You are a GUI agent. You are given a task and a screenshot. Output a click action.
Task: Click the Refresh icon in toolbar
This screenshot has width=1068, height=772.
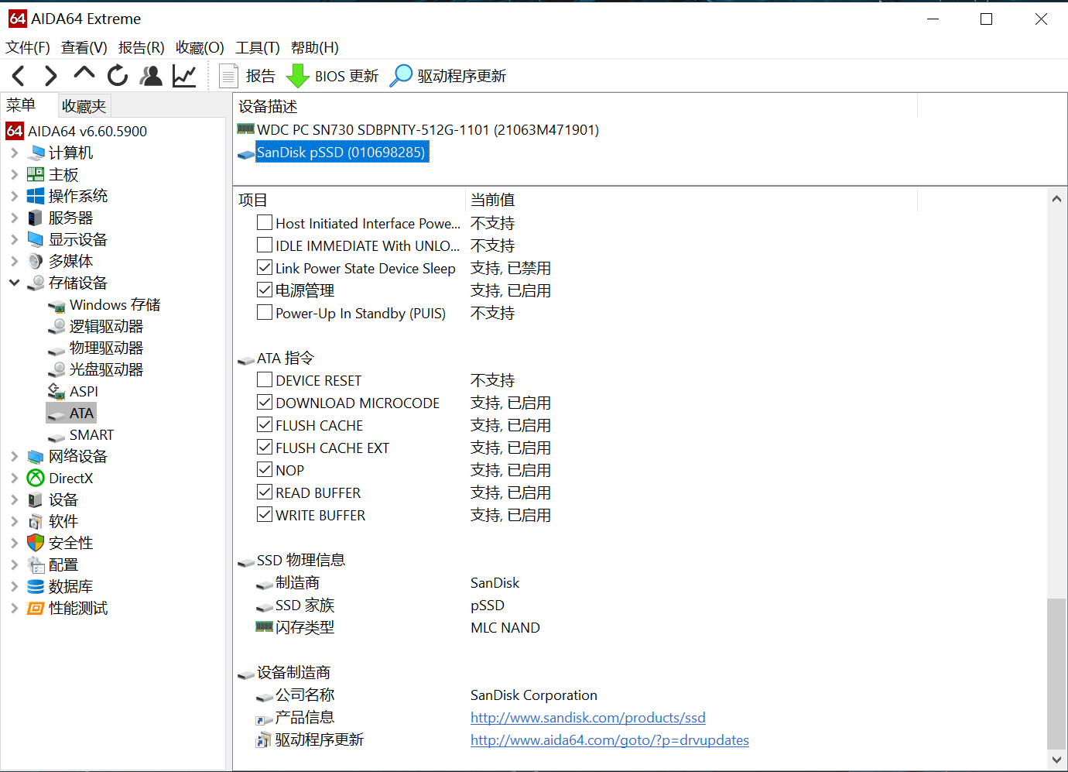tap(118, 76)
